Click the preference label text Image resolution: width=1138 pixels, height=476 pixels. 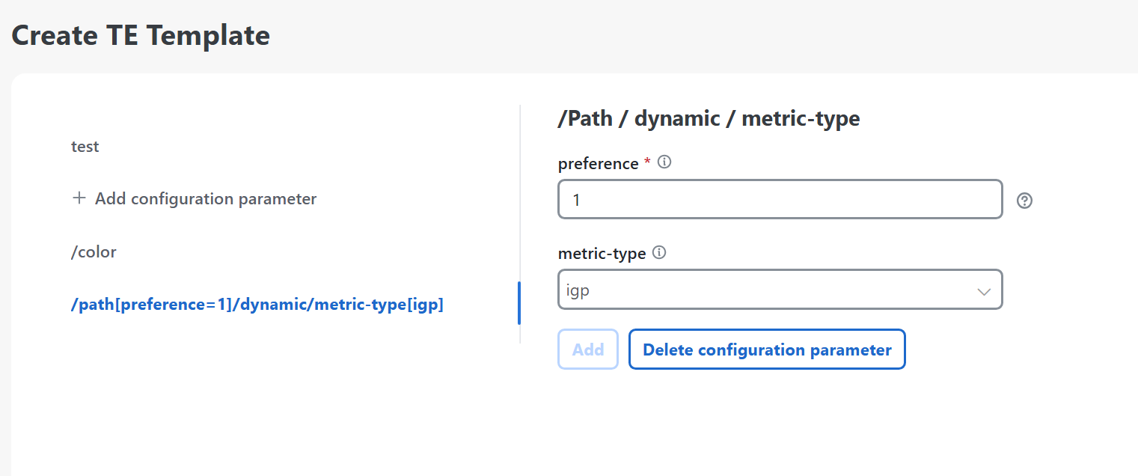click(x=598, y=163)
